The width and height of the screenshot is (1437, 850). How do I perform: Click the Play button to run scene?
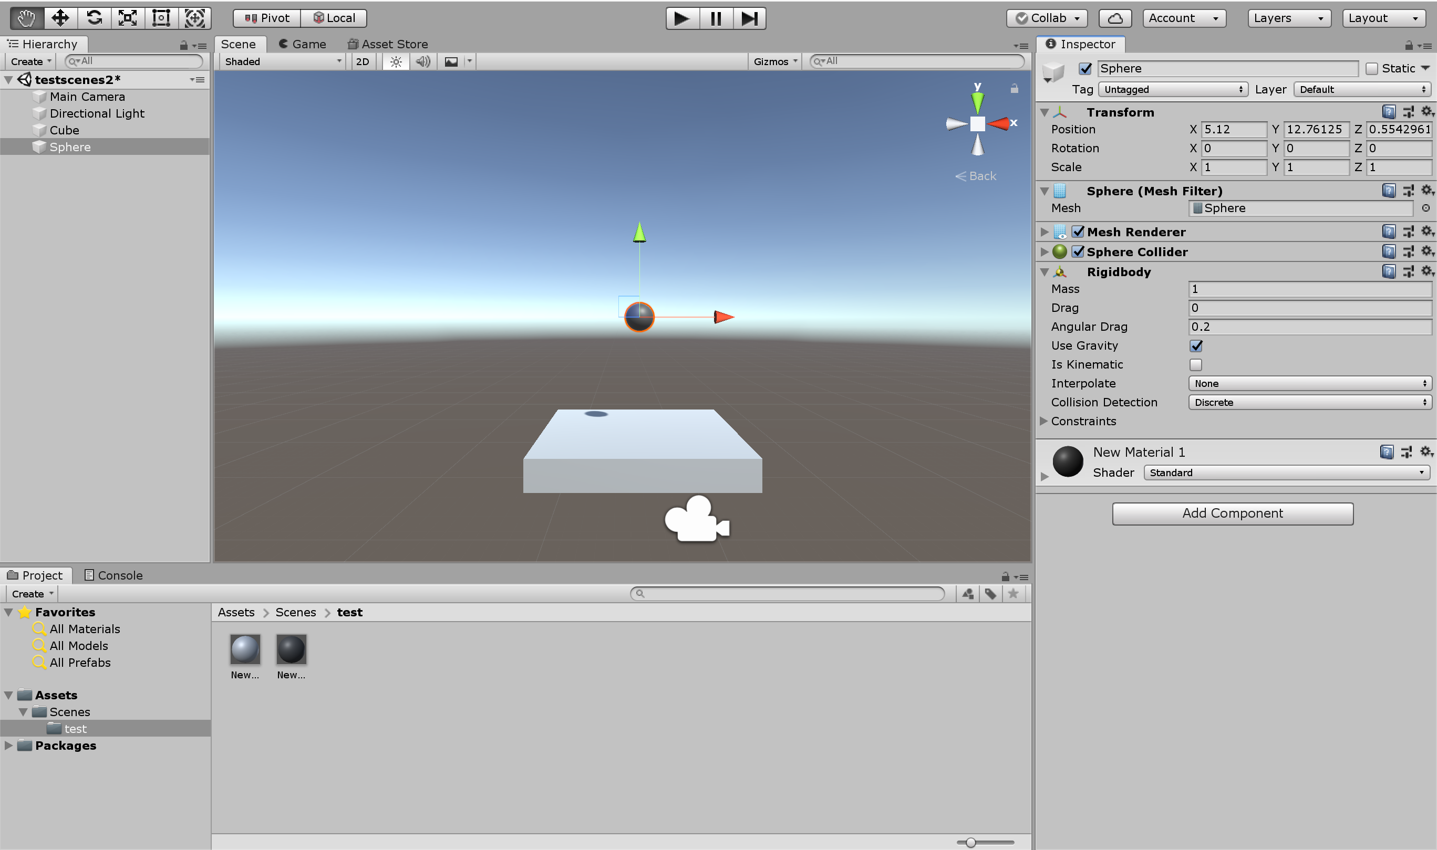[678, 17]
